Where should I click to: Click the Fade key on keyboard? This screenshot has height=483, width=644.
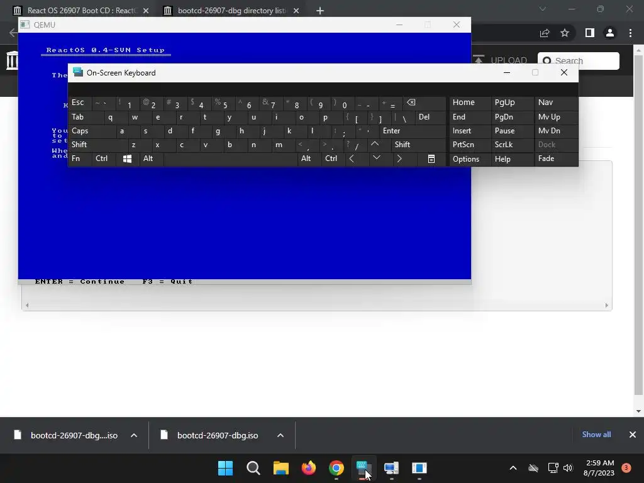pyautogui.click(x=556, y=158)
